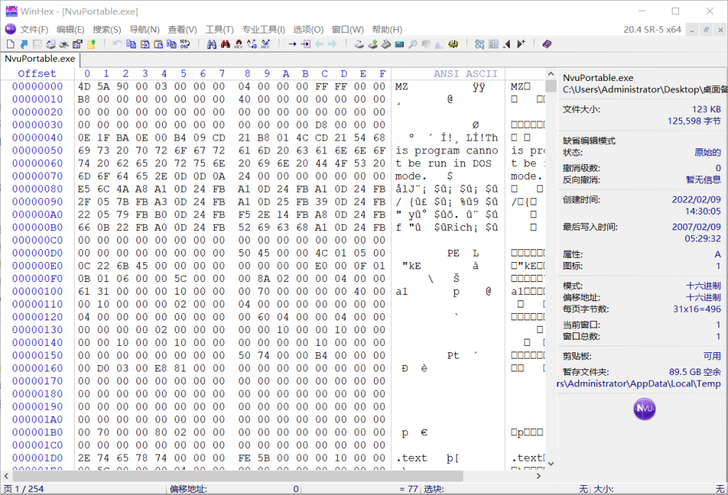Open the 窗口(W) menu
The height and width of the screenshot is (495, 728).
coord(348,30)
